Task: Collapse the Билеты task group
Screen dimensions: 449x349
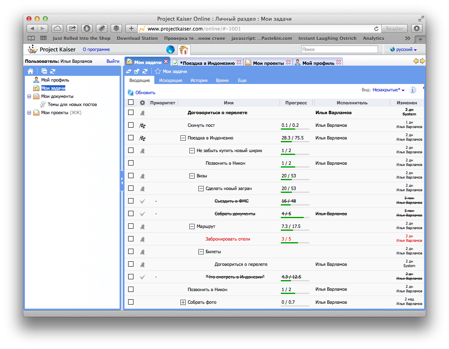Action: [201, 252]
